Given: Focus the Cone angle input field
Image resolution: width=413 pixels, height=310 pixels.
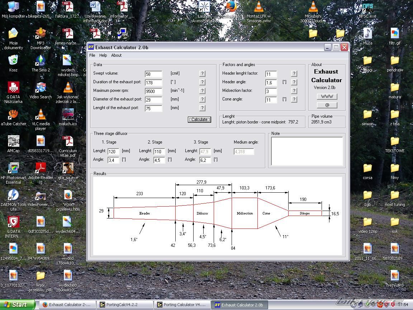Looking at the screenshot, I should [x=271, y=100].
